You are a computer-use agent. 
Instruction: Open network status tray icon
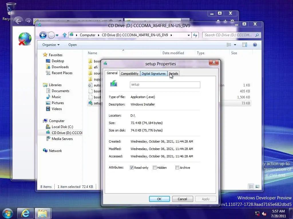[x=257, y=213]
